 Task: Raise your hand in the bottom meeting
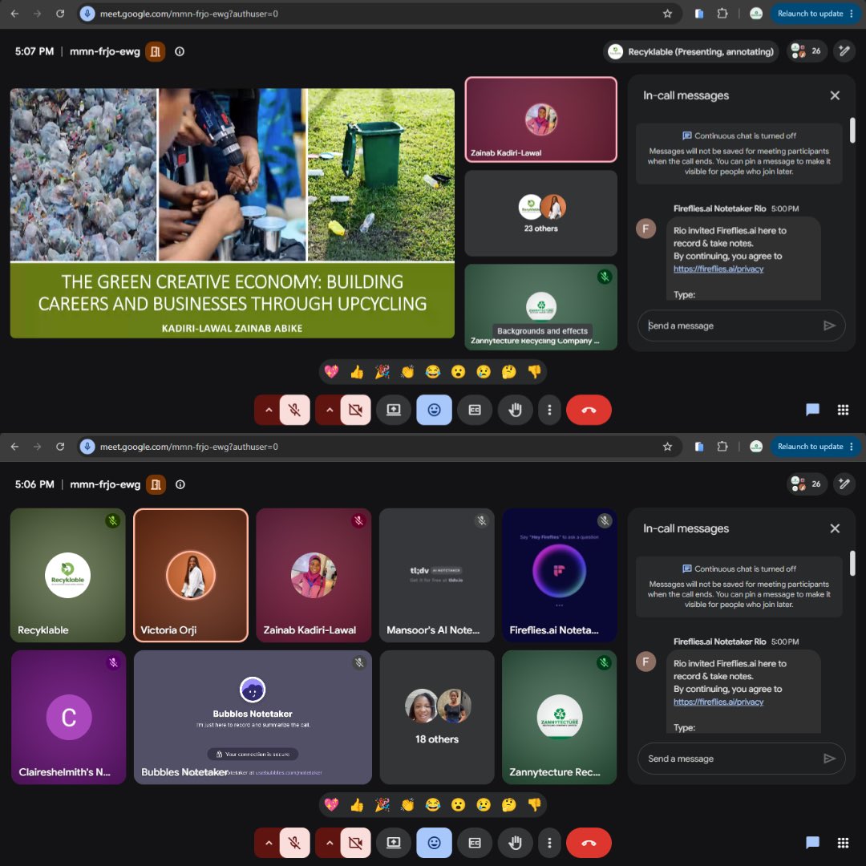[x=516, y=843]
